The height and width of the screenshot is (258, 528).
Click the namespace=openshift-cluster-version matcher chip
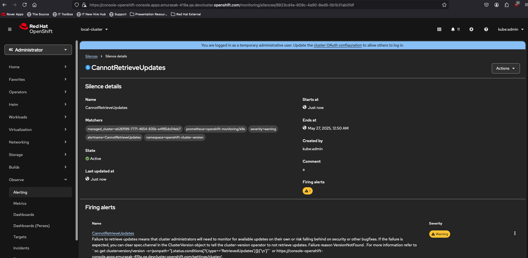(x=175, y=137)
